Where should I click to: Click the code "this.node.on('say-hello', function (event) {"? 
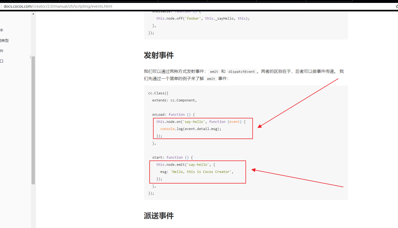[201, 122]
